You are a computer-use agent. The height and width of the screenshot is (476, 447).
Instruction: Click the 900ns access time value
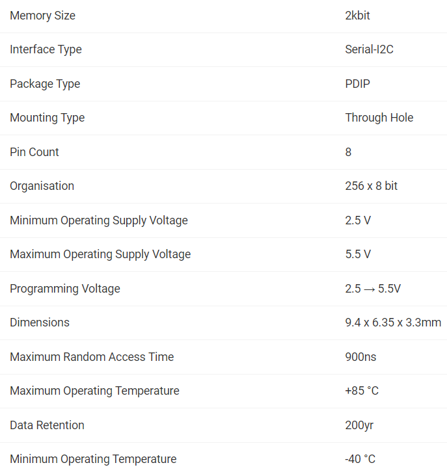pos(360,357)
